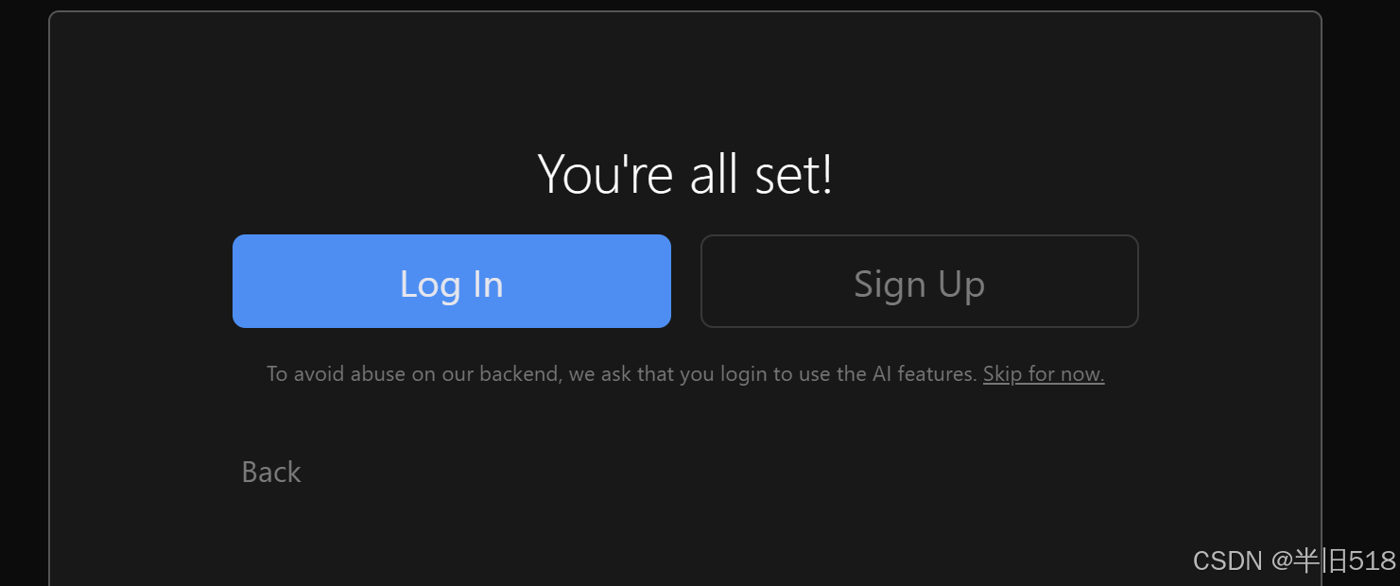Click the empty panel area below Back
Image resolution: width=1400 pixels, height=586 pixels.
[x=684, y=539]
